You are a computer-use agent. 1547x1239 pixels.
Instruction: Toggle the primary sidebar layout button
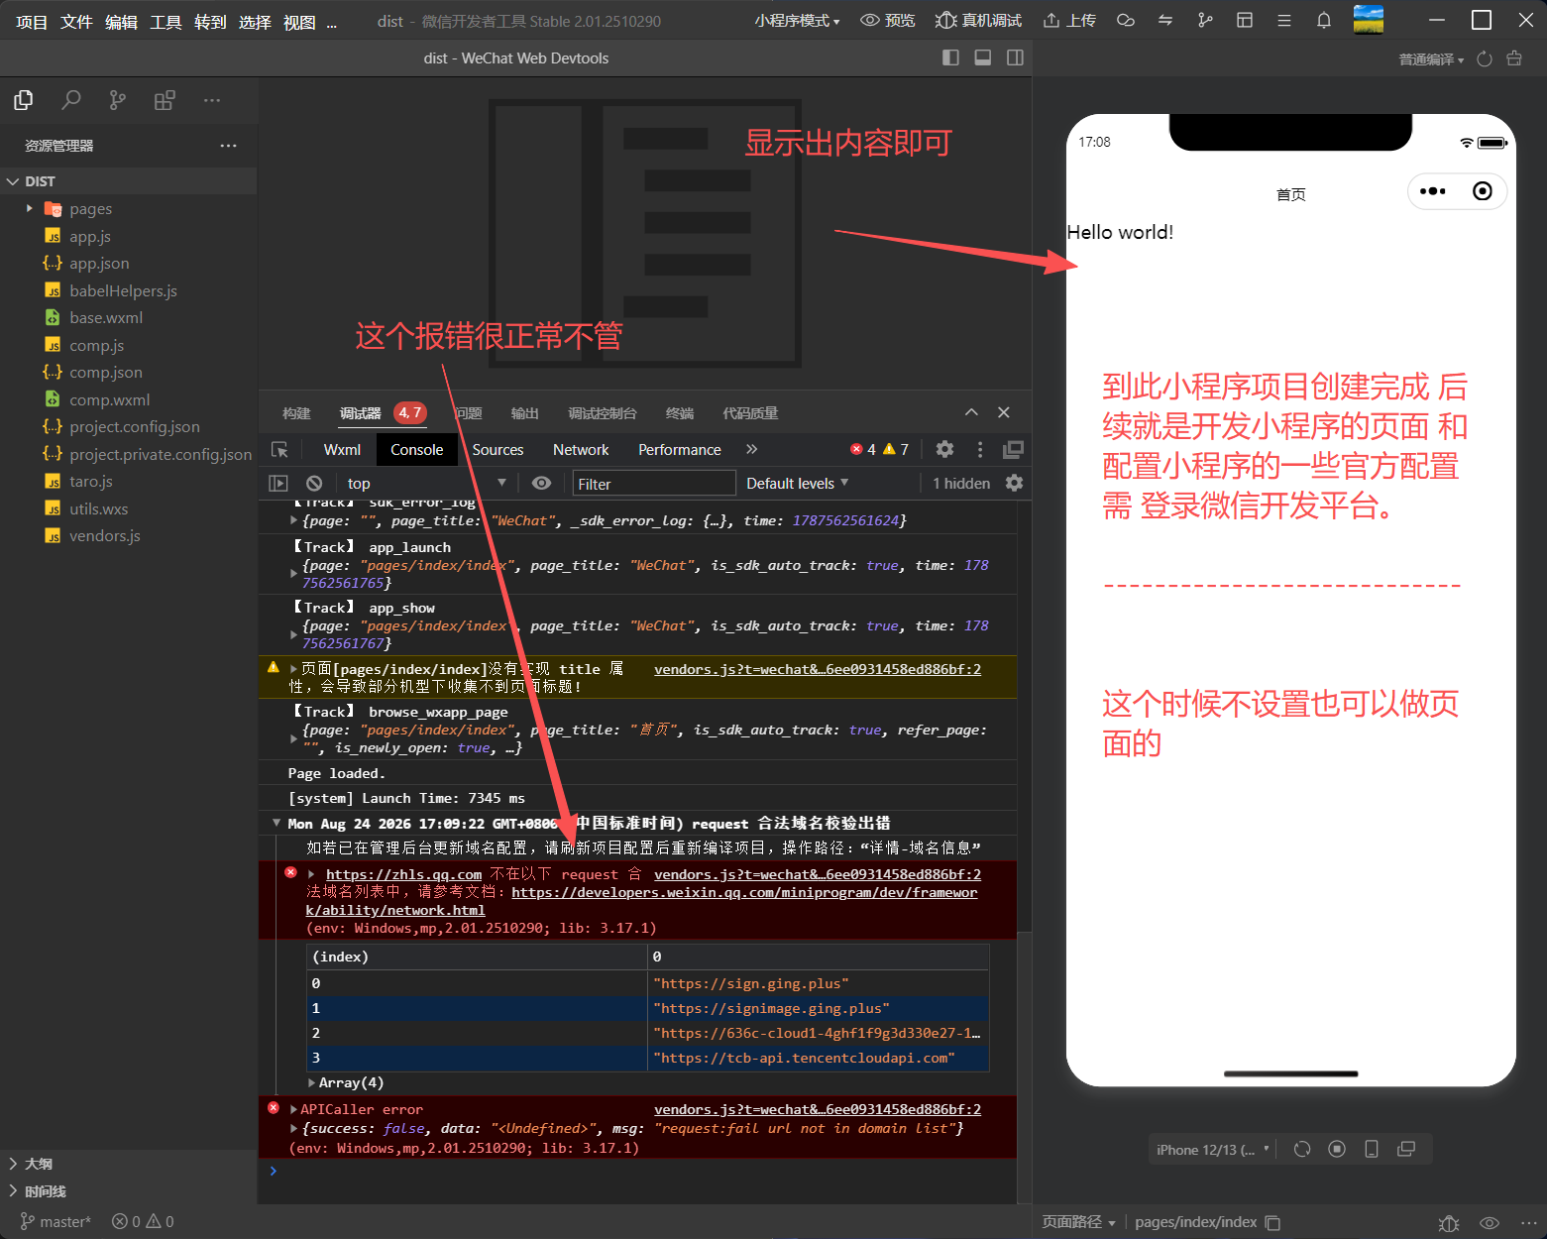coord(950,57)
